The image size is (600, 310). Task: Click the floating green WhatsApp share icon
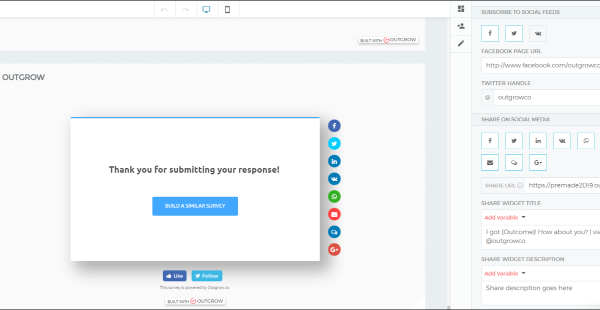334,197
